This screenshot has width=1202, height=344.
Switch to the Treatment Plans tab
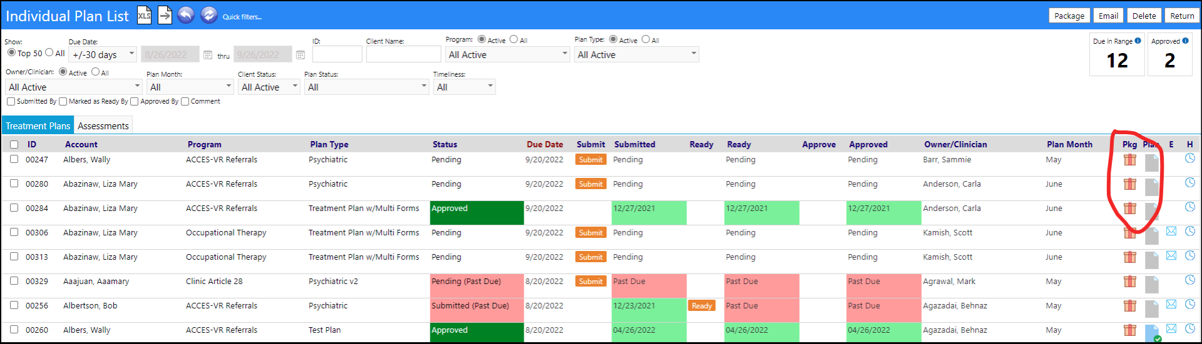click(38, 126)
